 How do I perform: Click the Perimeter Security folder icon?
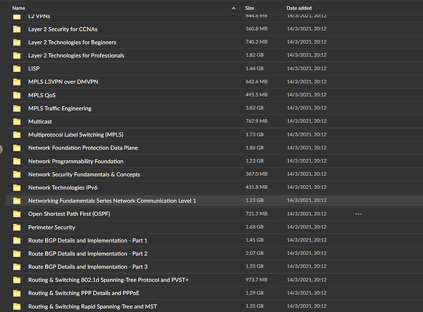point(17,227)
